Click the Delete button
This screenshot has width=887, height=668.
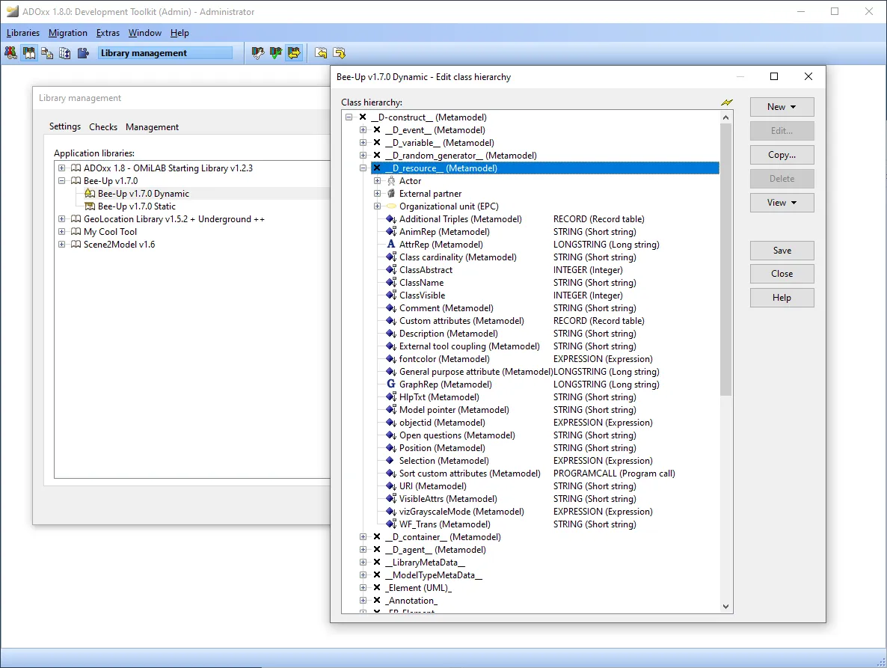[782, 179]
